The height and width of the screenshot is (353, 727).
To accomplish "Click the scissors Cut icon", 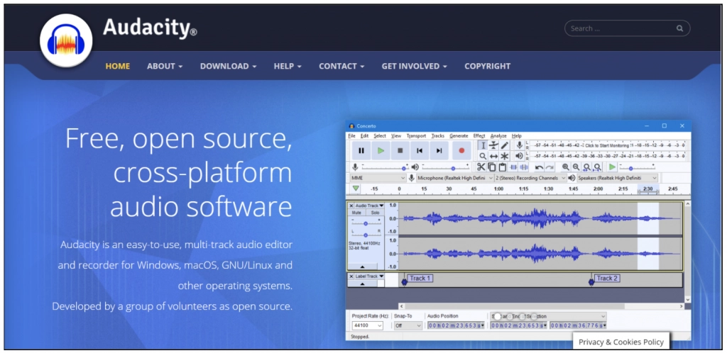I will pyautogui.click(x=481, y=167).
